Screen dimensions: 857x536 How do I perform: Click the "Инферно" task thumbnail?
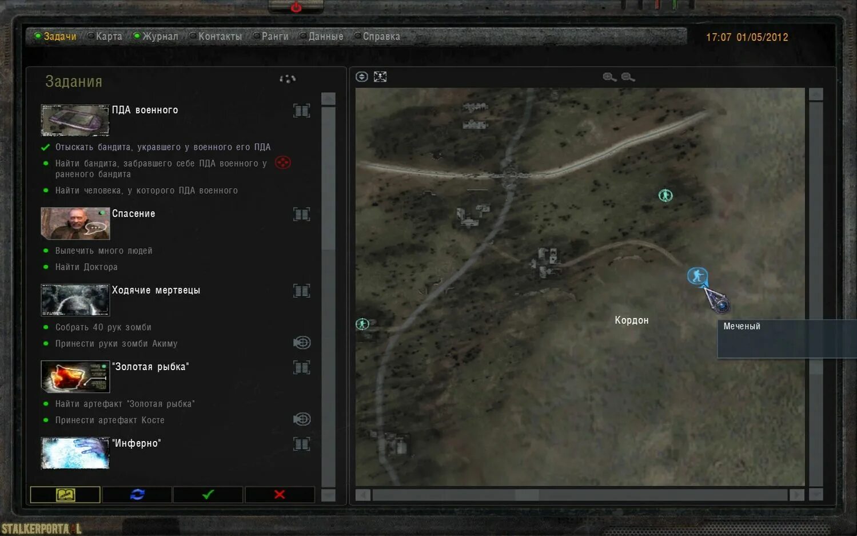(x=75, y=453)
